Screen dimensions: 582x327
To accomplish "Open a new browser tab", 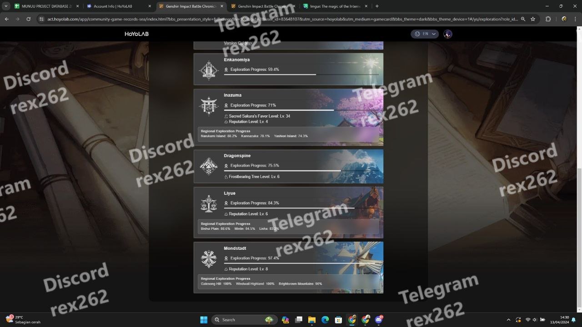I will tap(377, 6).
